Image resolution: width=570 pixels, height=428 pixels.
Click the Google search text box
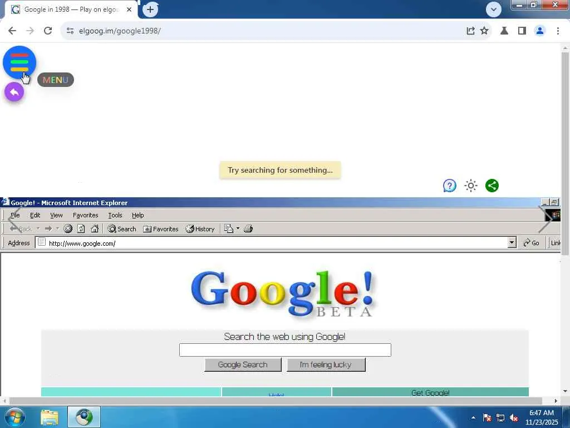[x=285, y=350]
